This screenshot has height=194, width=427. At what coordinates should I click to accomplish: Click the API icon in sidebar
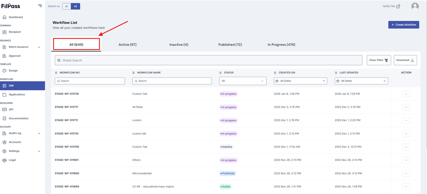4,109
